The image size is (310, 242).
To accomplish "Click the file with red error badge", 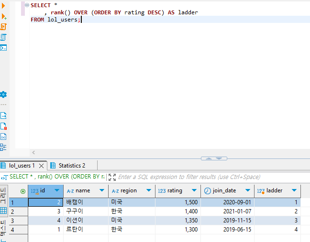I will (x=3, y=126).
